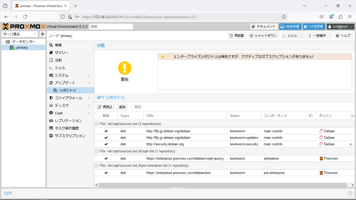356x200 pixels.
Task: Go back using browser back arrow
Action: click(x=7, y=17)
